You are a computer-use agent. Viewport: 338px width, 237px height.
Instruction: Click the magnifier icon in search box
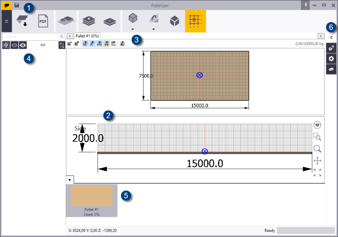(62, 37)
